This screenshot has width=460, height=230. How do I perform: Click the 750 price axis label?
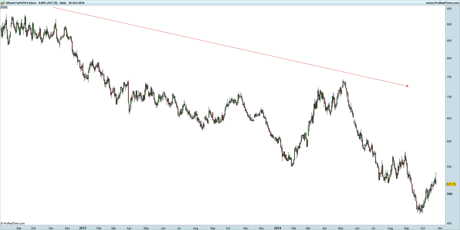449,77
